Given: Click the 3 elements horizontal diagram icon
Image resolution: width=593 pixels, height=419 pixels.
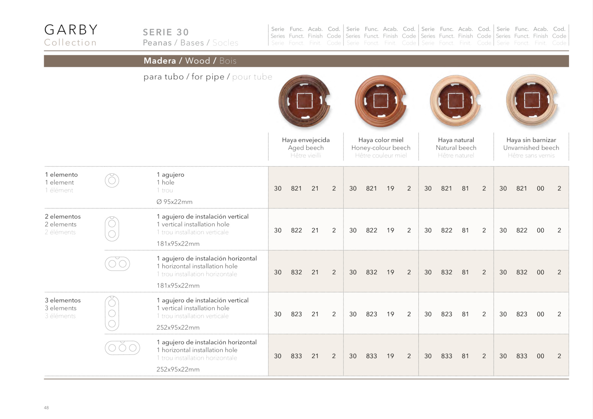Looking at the screenshot, I should point(122,348).
